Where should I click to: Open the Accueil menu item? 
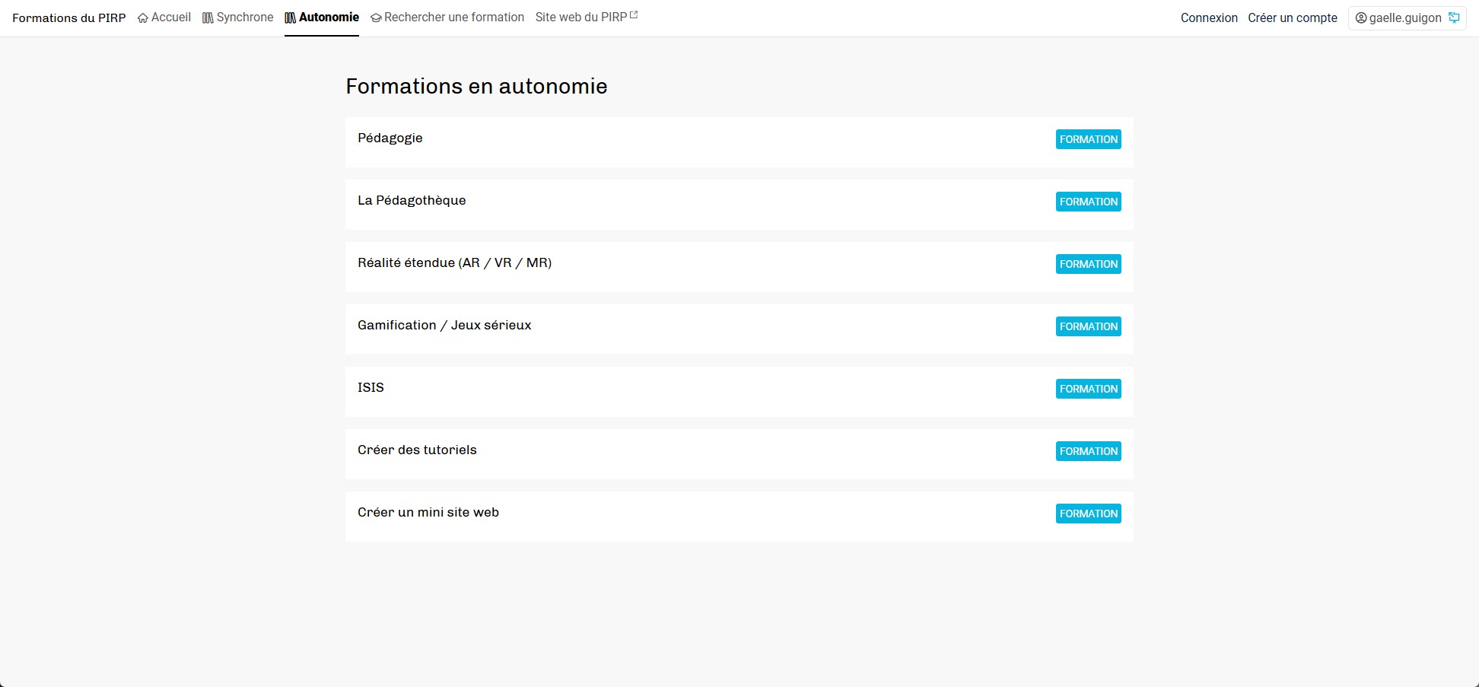(171, 17)
